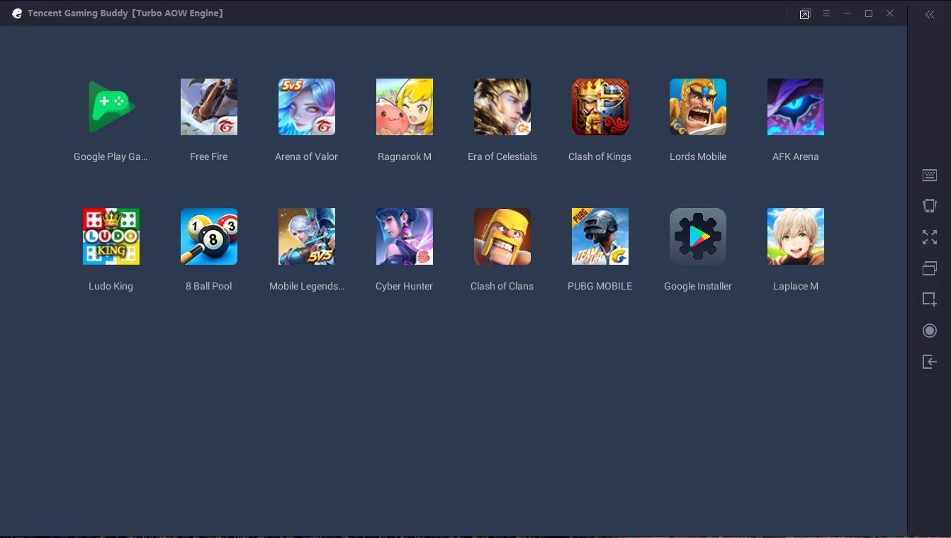Viewport: 951px width, 538px height.
Task: Click the 'Clash of Clans' label text
Action: coord(502,286)
